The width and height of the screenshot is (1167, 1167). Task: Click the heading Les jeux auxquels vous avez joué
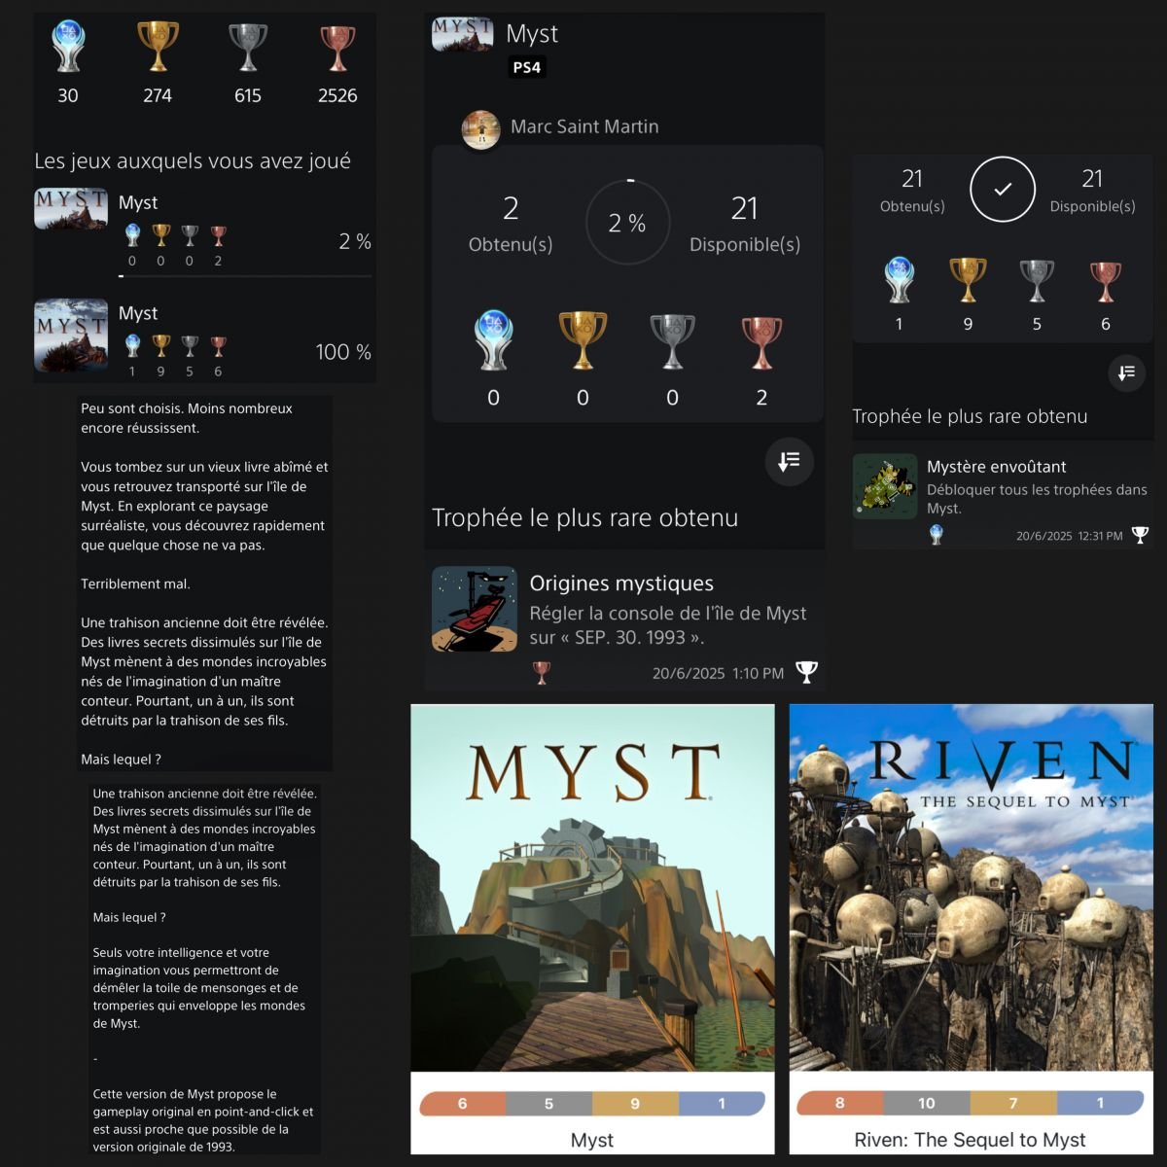(193, 160)
